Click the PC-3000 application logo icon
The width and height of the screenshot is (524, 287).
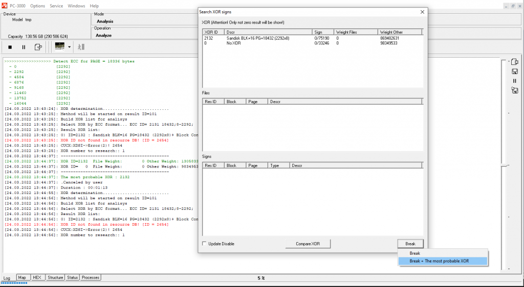tap(4, 6)
